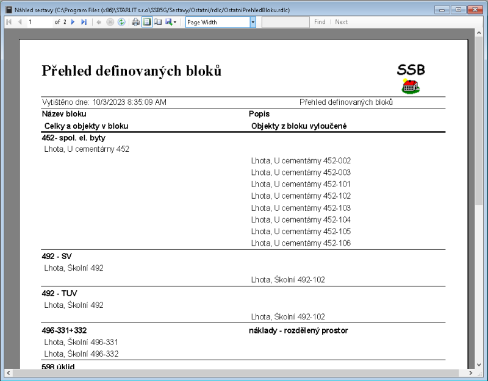Click the Find link to search

[x=320, y=22]
